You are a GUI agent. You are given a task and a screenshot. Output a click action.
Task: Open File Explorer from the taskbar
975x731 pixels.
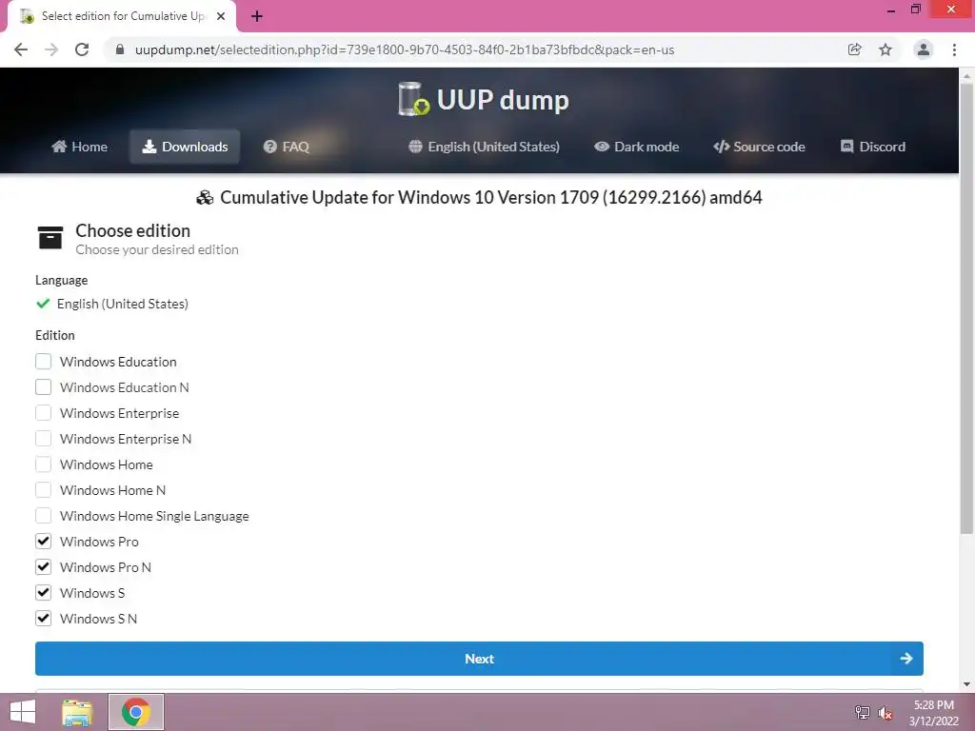[x=77, y=712]
